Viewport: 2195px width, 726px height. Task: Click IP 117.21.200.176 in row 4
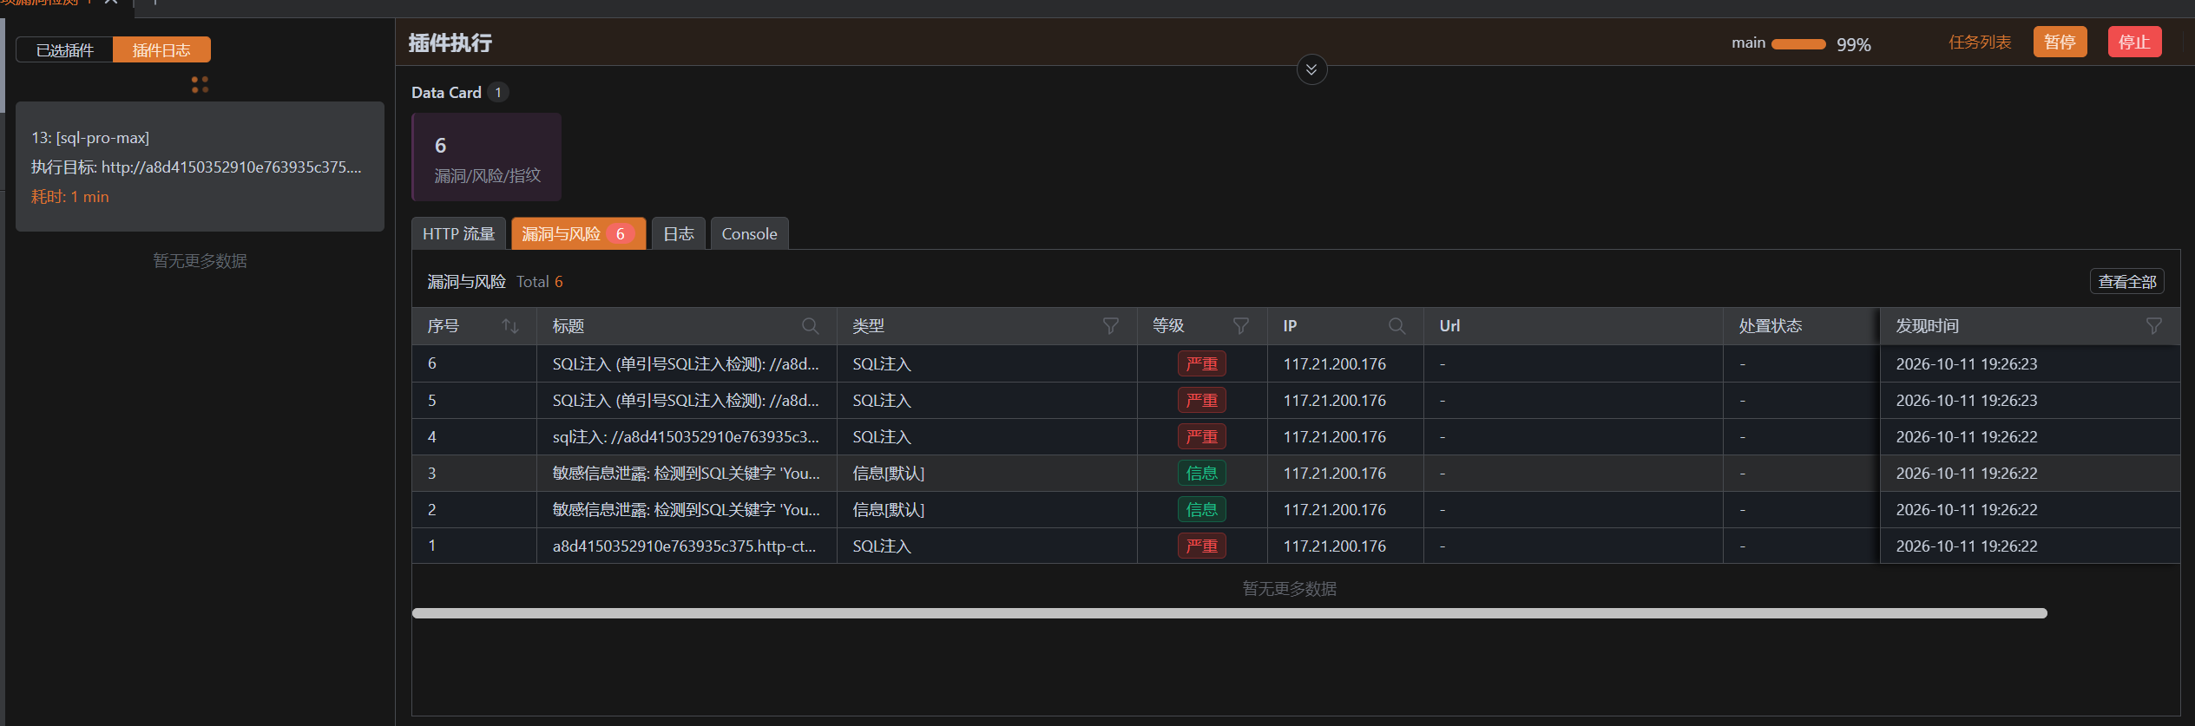pos(1334,437)
